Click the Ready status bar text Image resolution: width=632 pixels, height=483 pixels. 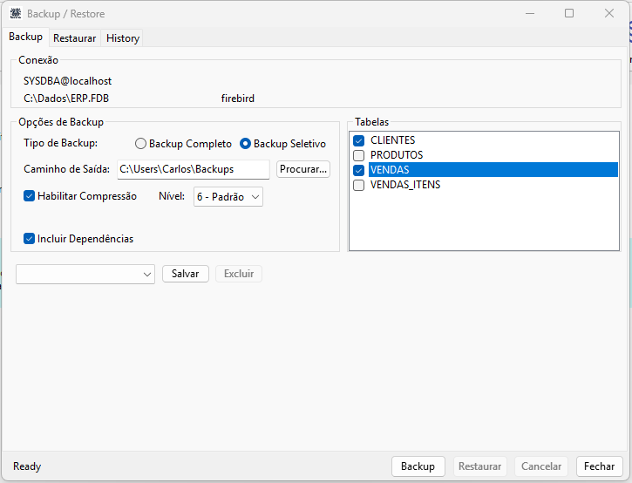point(27,466)
